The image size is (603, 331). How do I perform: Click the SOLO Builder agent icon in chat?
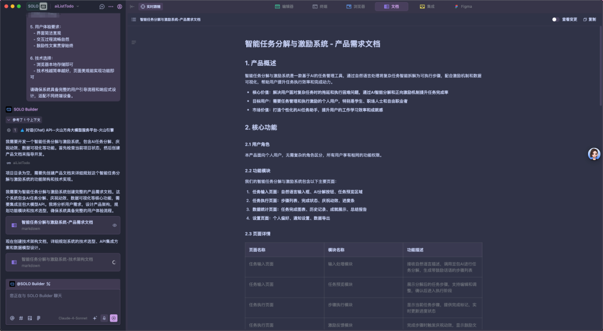[x=9, y=109]
